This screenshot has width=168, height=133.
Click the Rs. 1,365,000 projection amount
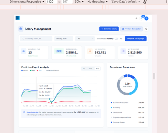click(79, 112)
